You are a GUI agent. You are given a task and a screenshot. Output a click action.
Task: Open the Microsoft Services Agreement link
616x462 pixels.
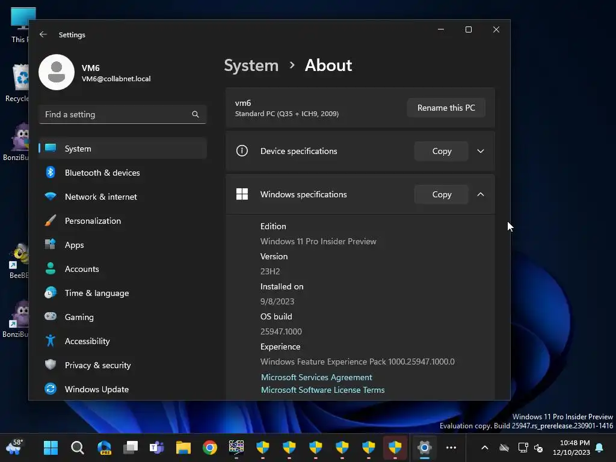pyautogui.click(x=316, y=377)
